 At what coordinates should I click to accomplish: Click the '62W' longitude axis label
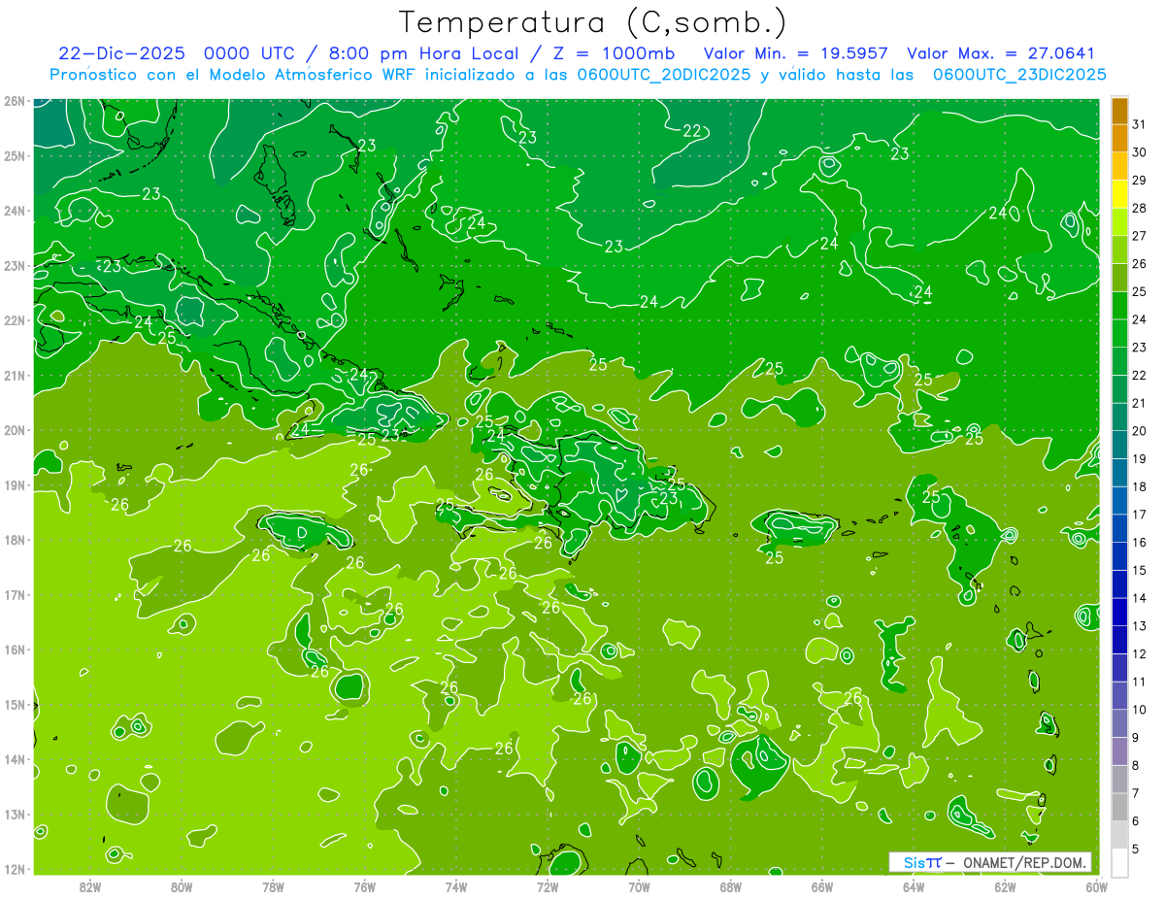(x=1005, y=886)
